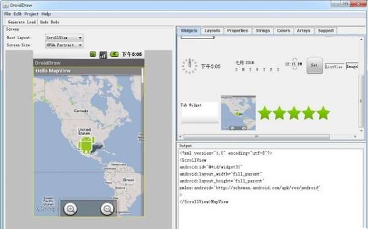
Task: Click the widgets panel horizontal scrollbar
Action: [268, 136]
